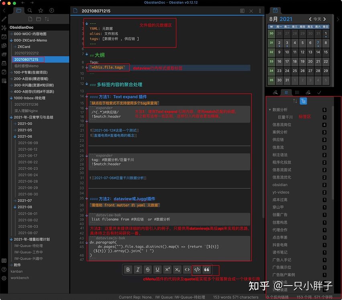Viewport: 342px width, 300px height.
Task: Toggle strikethrough in the editing toolbar
Action: pos(147,270)
